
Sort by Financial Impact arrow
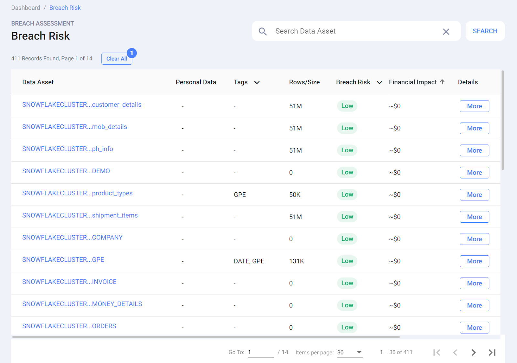[442, 82]
